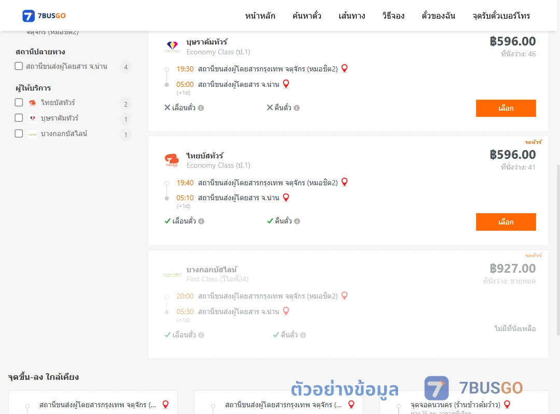Click the คืนตั๋ว info icon on the บุษราคัมทัวร์ trip
Screen dimensions: 560x414
coord(297,108)
